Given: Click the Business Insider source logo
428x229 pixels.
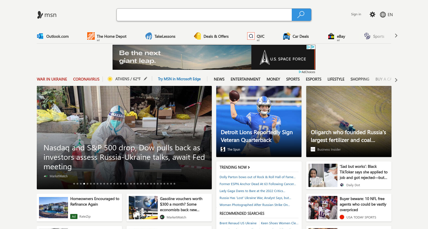Looking at the screenshot, I should click(x=313, y=149).
